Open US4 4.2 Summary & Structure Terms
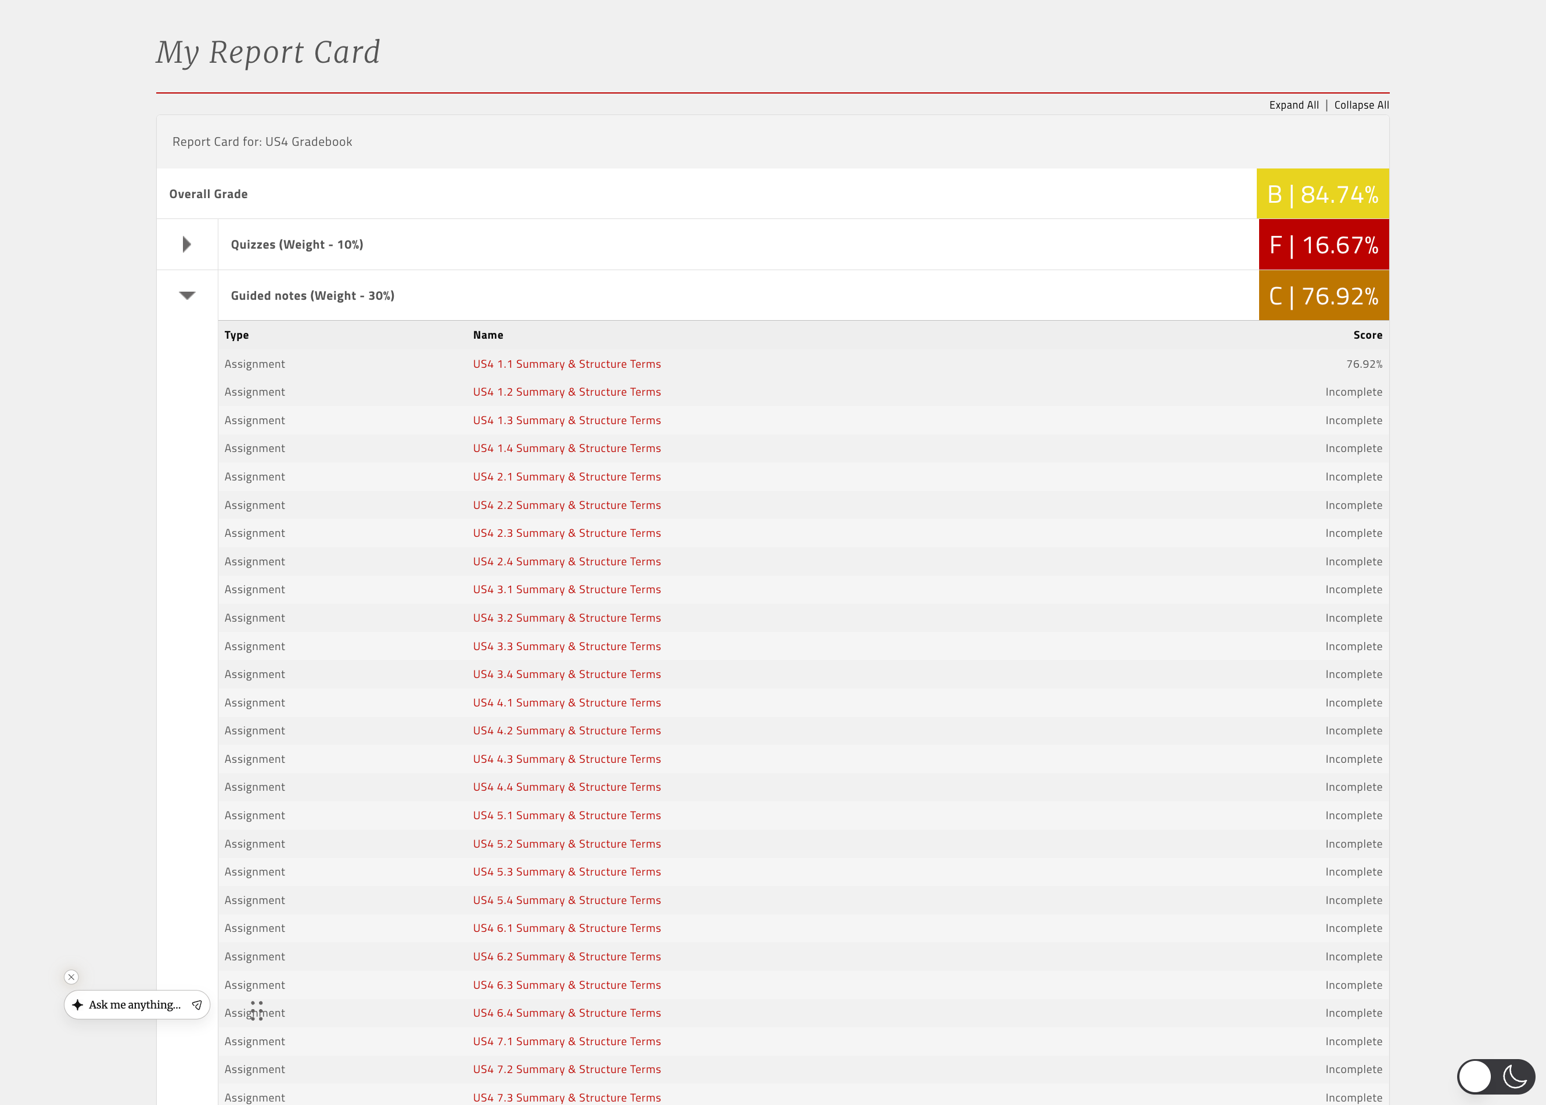 [567, 731]
